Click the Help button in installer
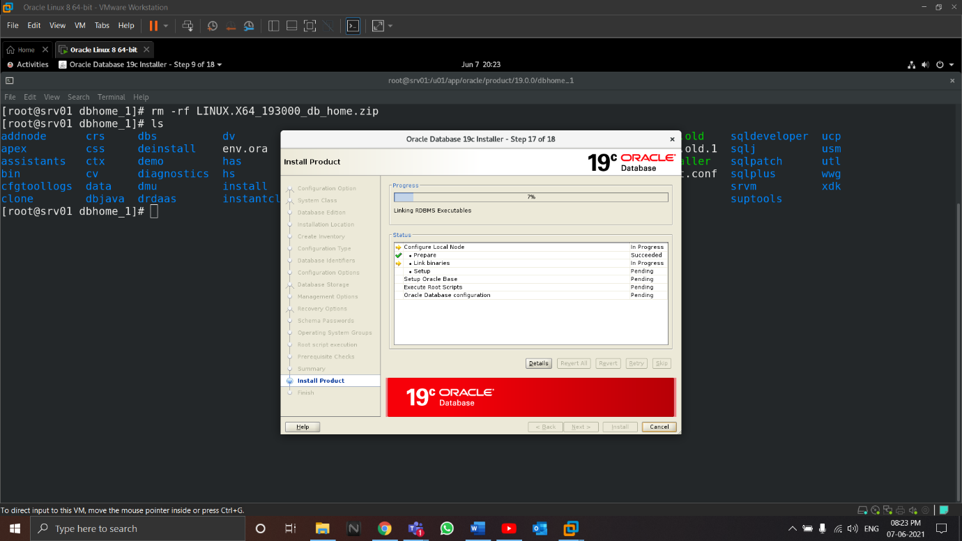This screenshot has width=962, height=541. pyautogui.click(x=303, y=427)
